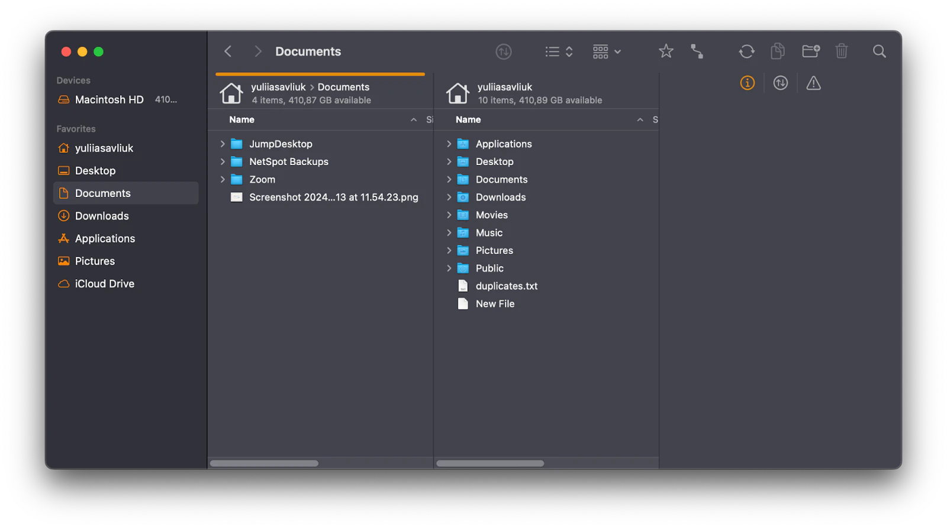The image size is (947, 529).
Task: Click Documents in the left pane breadcrumb
Action: (x=343, y=87)
